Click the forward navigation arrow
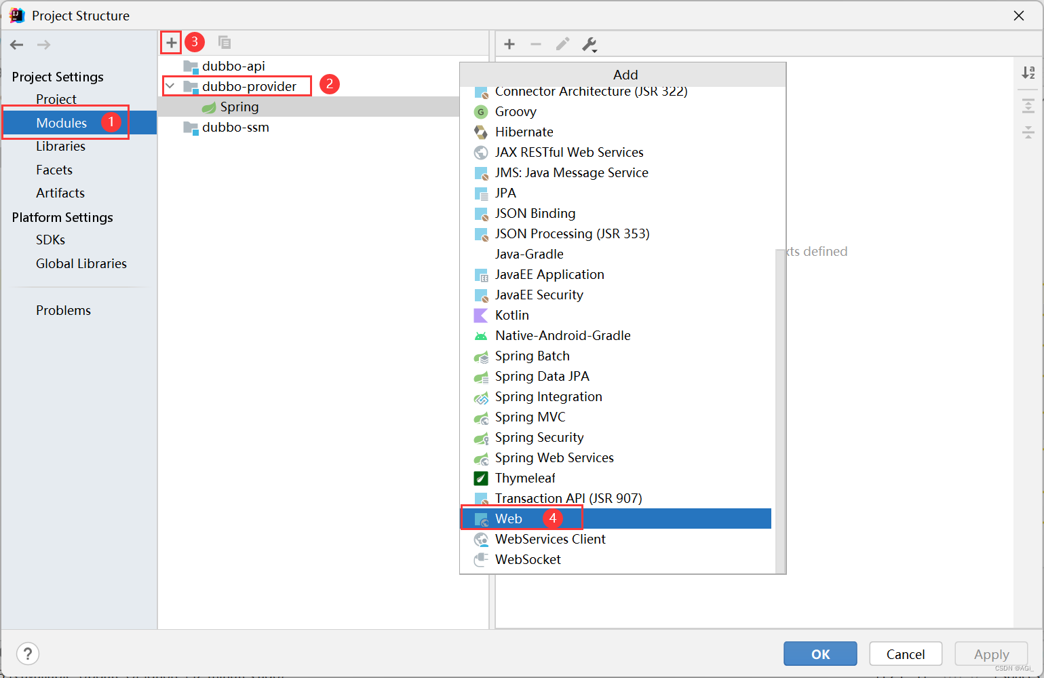The width and height of the screenshot is (1044, 678). pos(43,45)
